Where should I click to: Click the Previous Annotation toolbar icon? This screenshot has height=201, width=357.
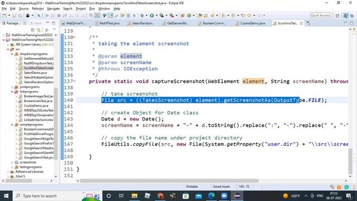point(233,16)
